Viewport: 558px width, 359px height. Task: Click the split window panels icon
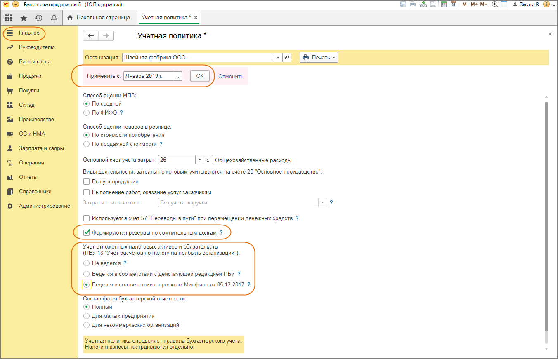coord(504,5)
